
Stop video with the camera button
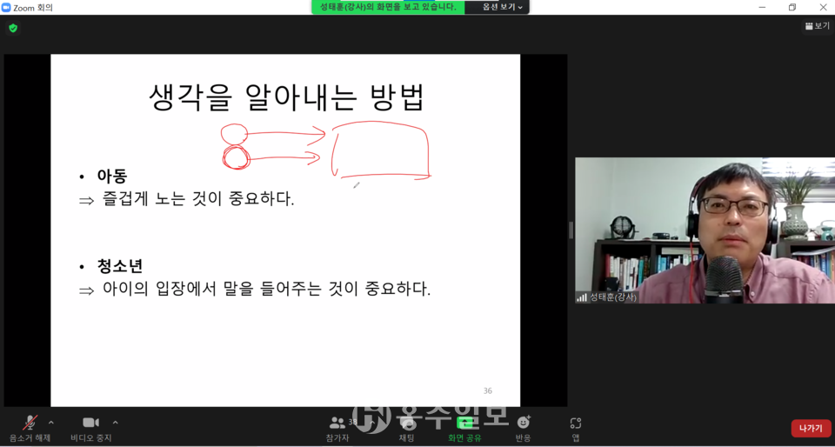[x=90, y=424]
